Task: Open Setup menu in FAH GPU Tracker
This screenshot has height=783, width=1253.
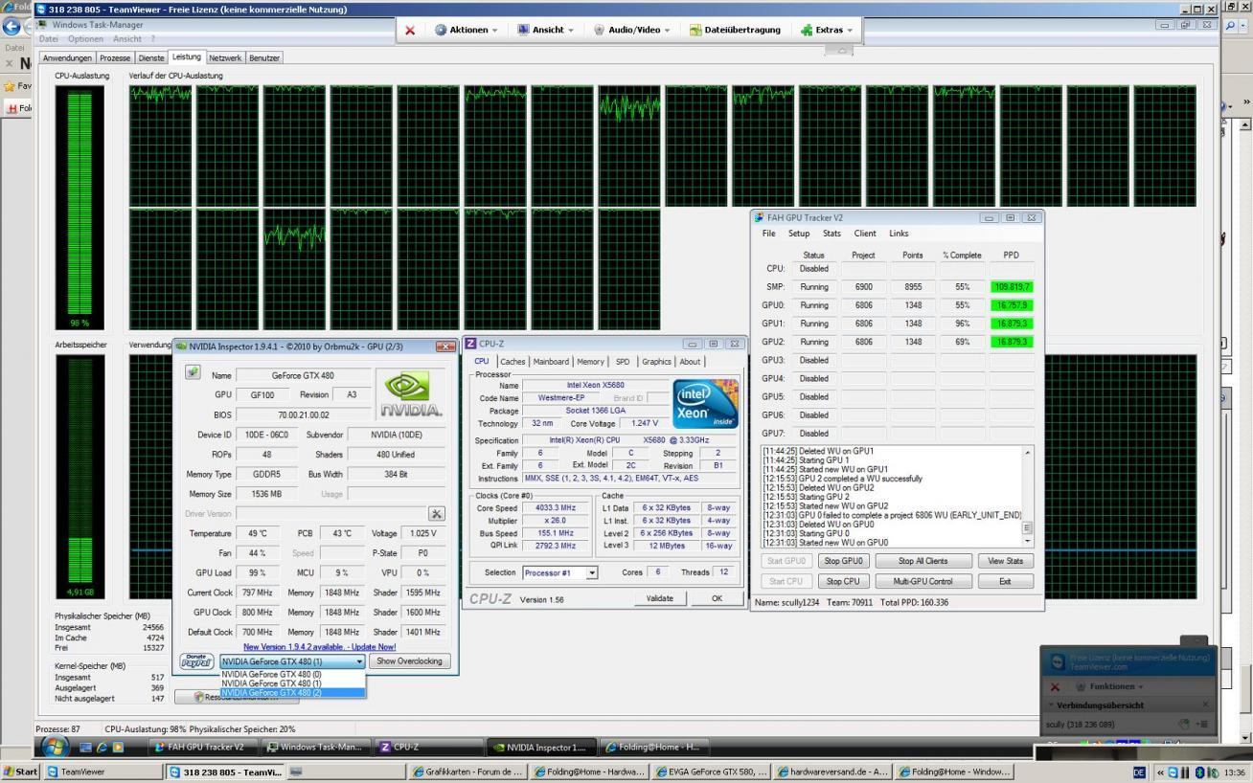Action: coord(799,234)
